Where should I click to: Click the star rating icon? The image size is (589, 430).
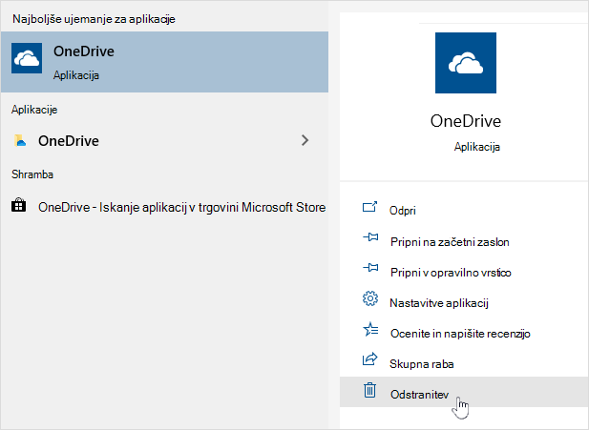[370, 329]
